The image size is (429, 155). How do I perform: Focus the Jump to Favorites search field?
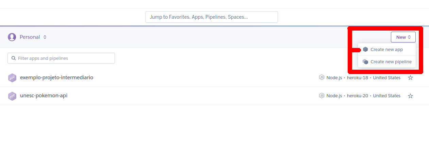point(211,17)
